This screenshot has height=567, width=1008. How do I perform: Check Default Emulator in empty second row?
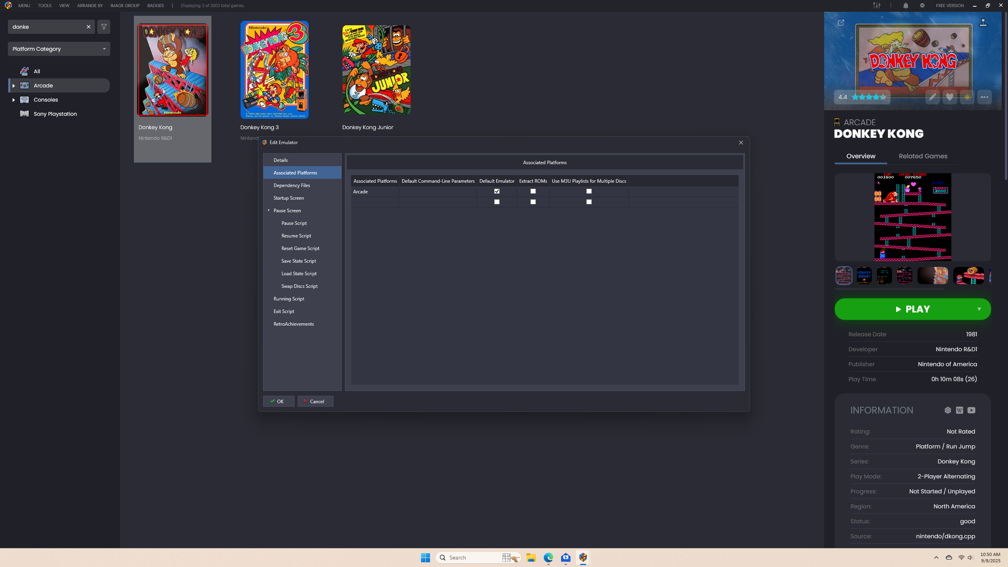(x=497, y=202)
